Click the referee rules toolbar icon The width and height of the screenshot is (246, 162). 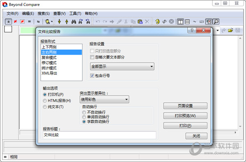[48, 21]
